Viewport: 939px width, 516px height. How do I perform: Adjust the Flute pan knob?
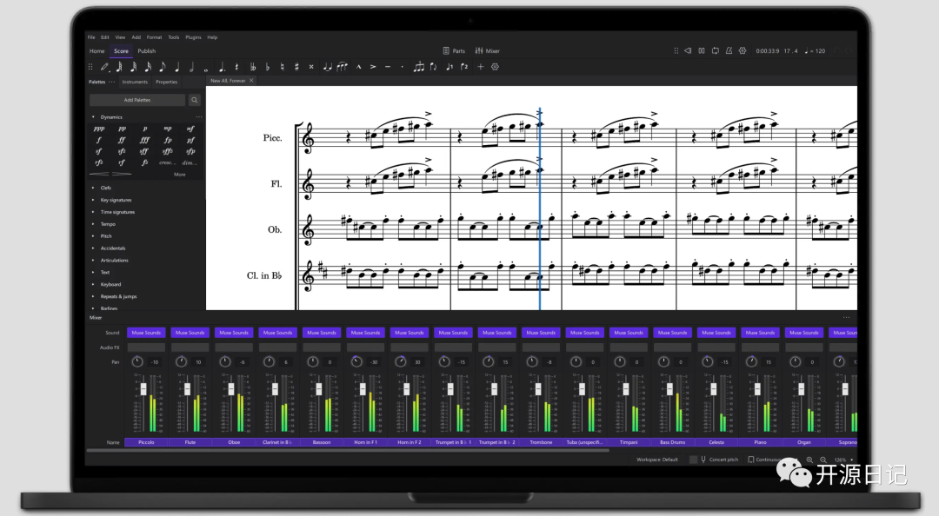click(x=181, y=361)
